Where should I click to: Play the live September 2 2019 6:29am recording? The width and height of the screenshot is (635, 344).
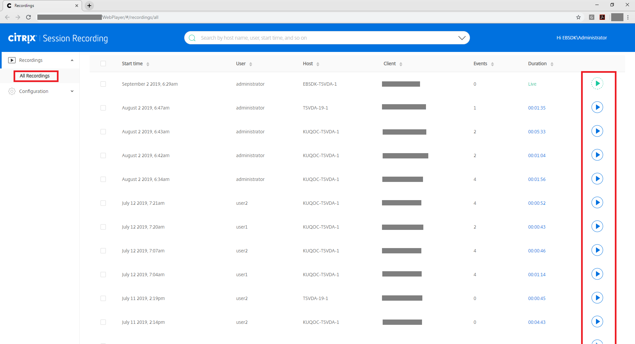597,83
